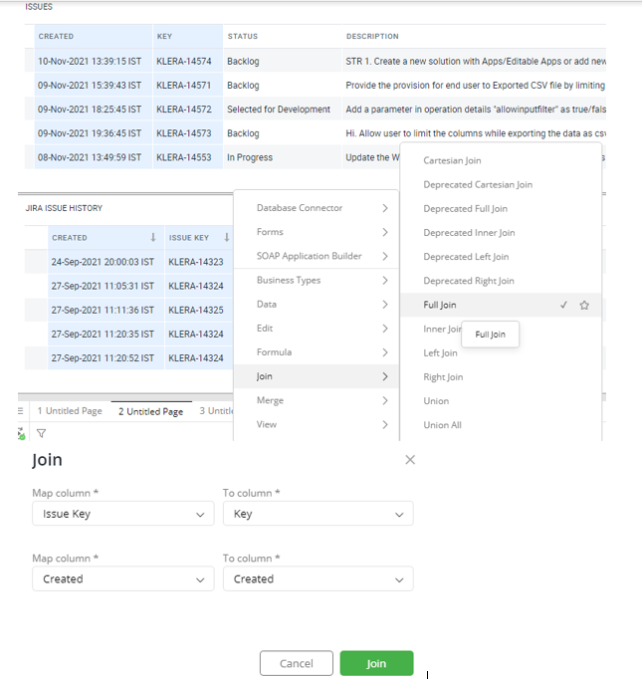Click the checkmark icon on Full Join
This screenshot has height=679, width=642.
(564, 306)
